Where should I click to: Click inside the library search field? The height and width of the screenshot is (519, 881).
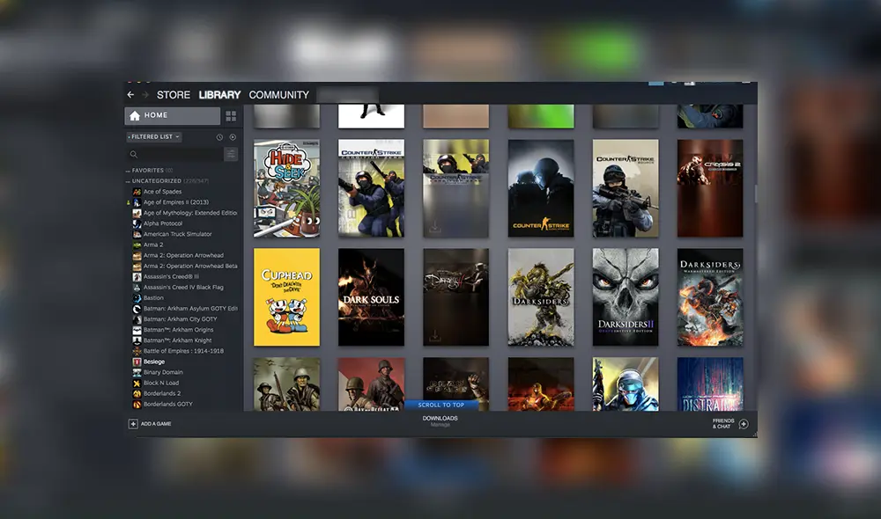(176, 154)
